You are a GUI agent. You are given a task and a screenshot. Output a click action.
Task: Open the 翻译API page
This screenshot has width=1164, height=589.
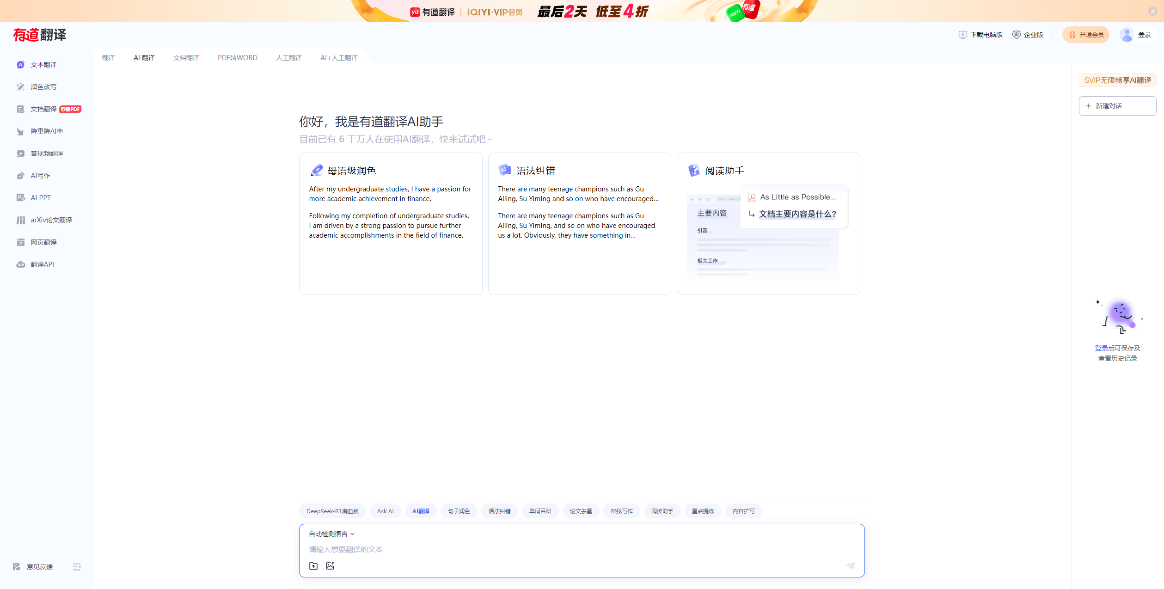[42, 264]
